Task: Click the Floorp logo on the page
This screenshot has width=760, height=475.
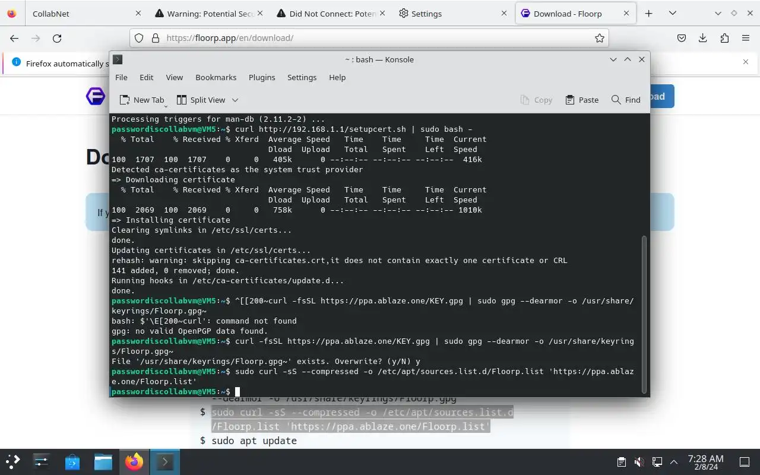Action: [96, 96]
